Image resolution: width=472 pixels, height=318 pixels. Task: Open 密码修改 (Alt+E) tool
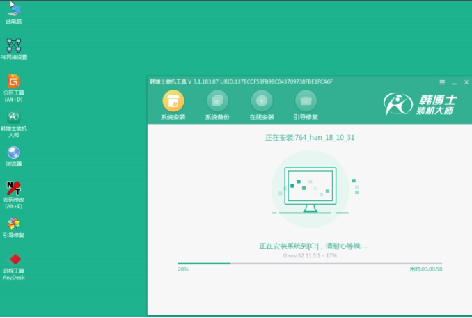(x=14, y=195)
